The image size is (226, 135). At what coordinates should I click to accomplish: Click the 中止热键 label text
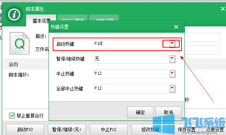click(65, 74)
